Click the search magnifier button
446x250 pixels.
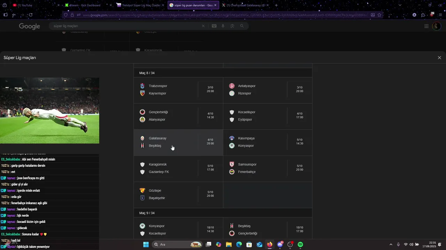pos(242,26)
